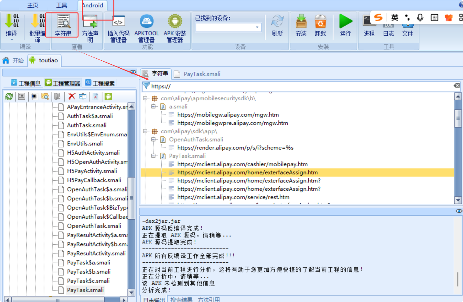This screenshot has width=463, height=302.
Task: Toggle 英 input language mode
Action: point(395,17)
